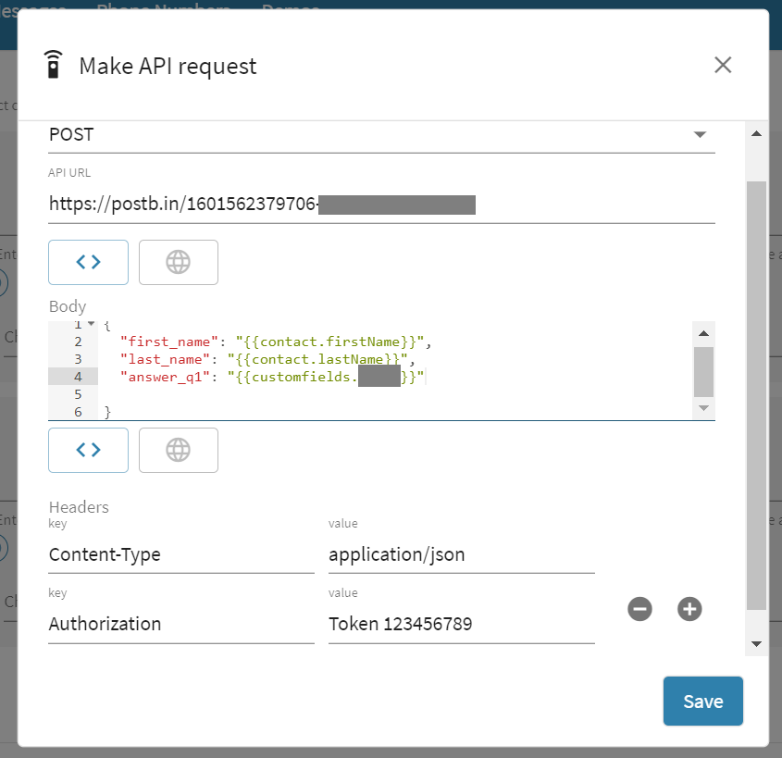Click the API URL input field
Viewport: 782px width, 758px height.
click(381, 205)
